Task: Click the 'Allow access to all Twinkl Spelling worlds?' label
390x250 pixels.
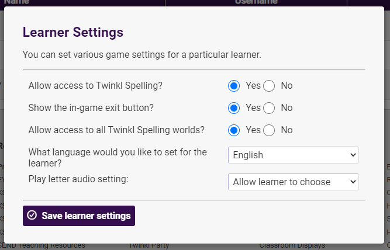Action: tap(116, 130)
